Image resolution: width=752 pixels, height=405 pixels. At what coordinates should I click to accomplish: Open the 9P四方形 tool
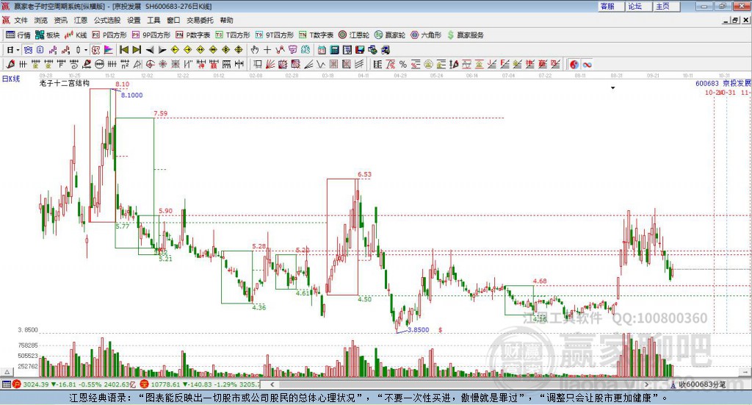[x=151, y=35]
